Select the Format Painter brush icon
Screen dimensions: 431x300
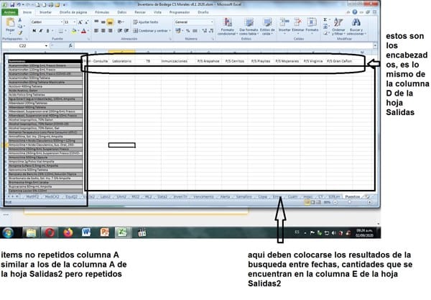click(20, 33)
